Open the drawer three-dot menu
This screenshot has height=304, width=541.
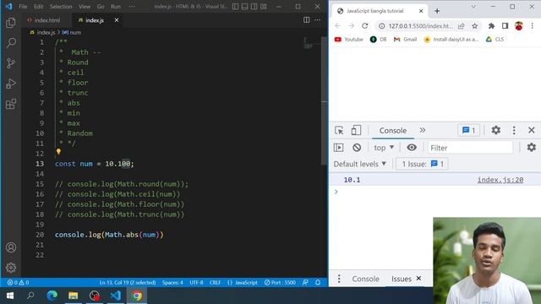[x=339, y=279]
